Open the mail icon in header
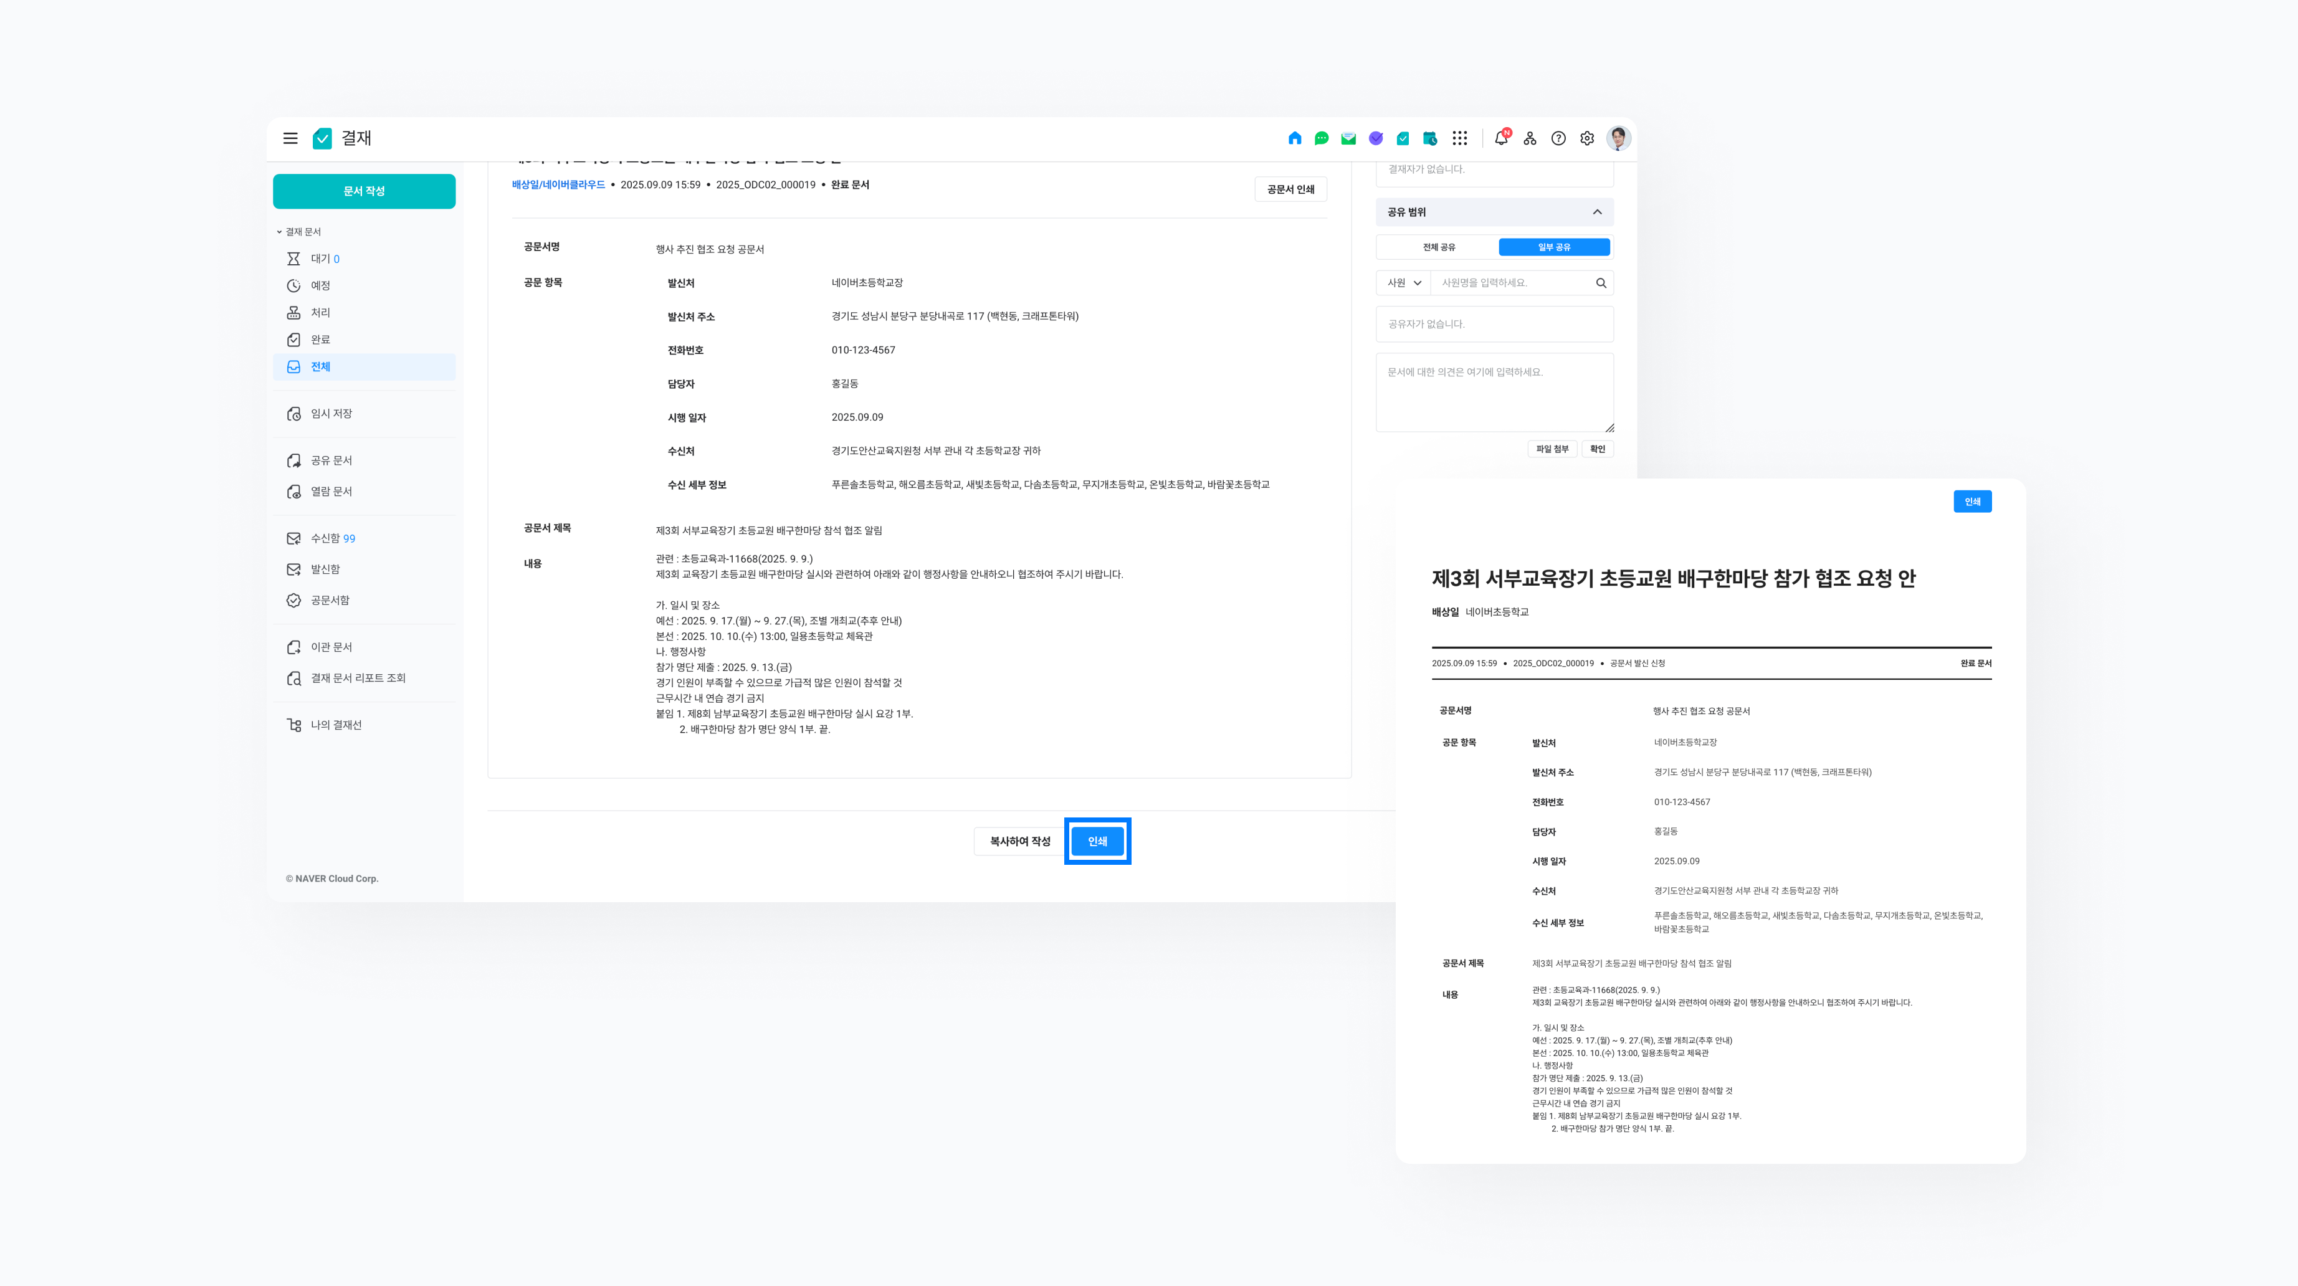The width and height of the screenshot is (2298, 1286). [x=1348, y=138]
